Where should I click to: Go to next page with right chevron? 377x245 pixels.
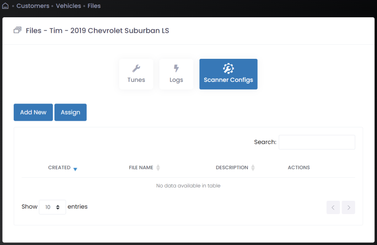coord(349,207)
